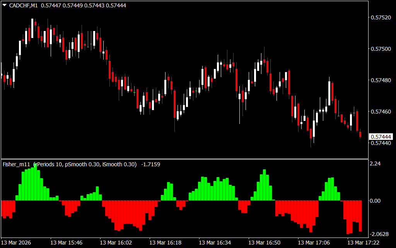
Task: Click the CADCHF,M1 chart title text
Action: tap(23, 5)
